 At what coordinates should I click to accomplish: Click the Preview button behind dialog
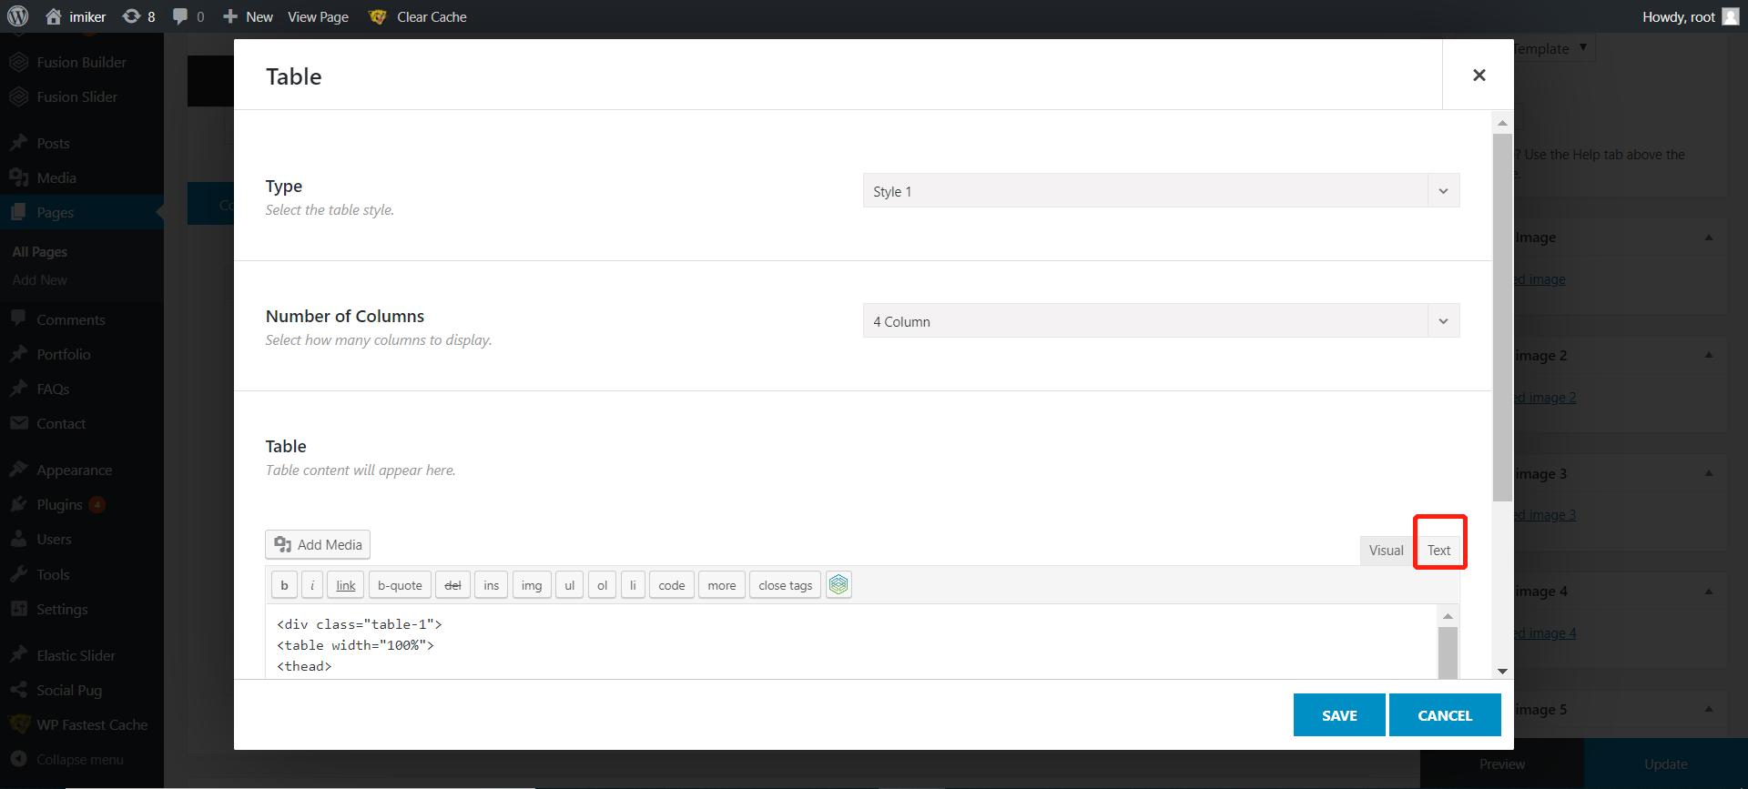coord(1502,764)
